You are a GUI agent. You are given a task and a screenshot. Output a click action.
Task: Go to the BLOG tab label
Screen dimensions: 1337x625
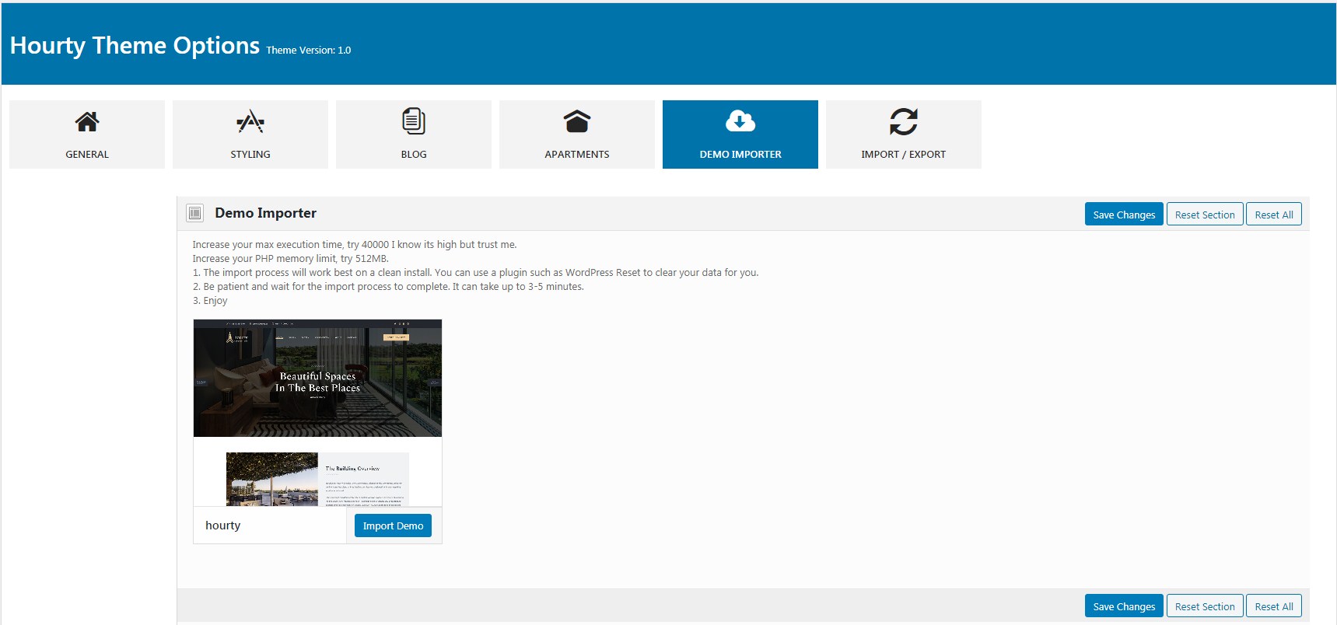point(414,155)
